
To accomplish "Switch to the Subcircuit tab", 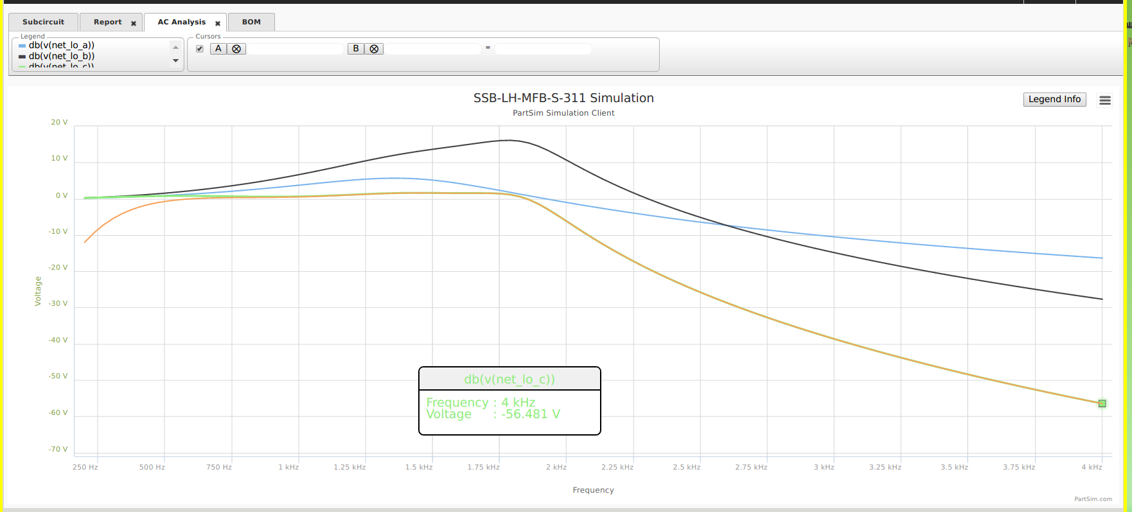I will pos(44,22).
